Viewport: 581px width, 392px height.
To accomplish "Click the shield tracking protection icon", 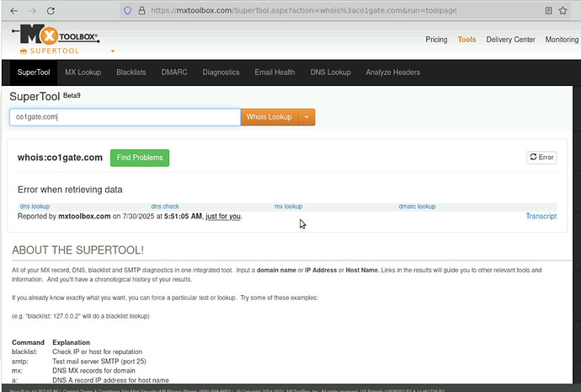I will (x=128, y=11).
